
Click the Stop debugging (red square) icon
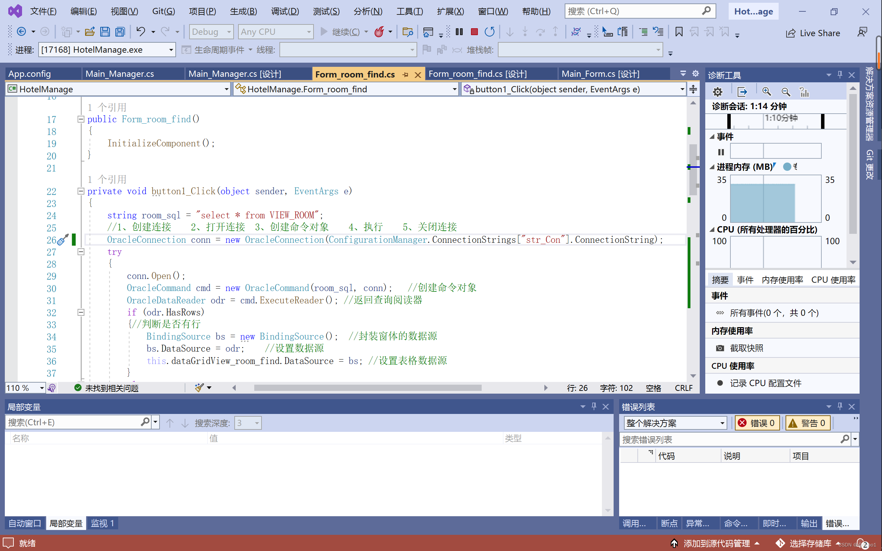click(474, 33)
